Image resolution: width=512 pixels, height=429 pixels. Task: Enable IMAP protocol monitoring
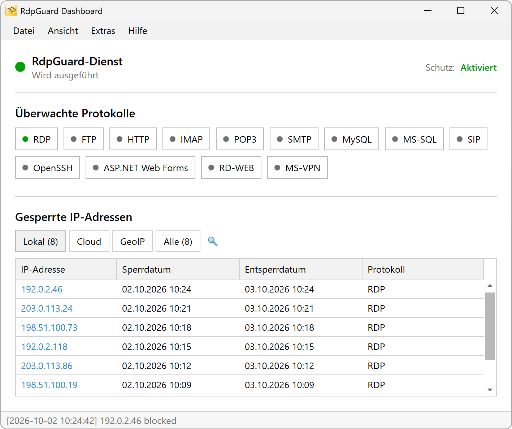[x=186, y=139]
